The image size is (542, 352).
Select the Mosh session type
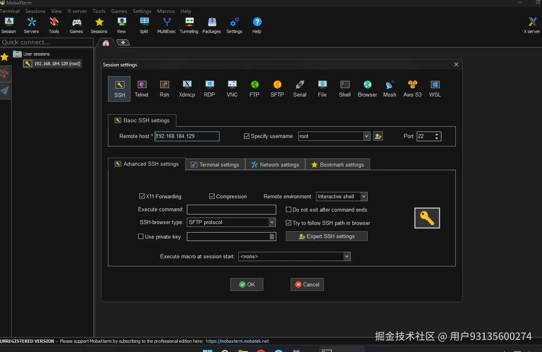389,89
